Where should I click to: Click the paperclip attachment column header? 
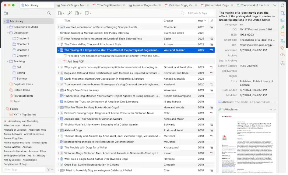tap(212, 21)
